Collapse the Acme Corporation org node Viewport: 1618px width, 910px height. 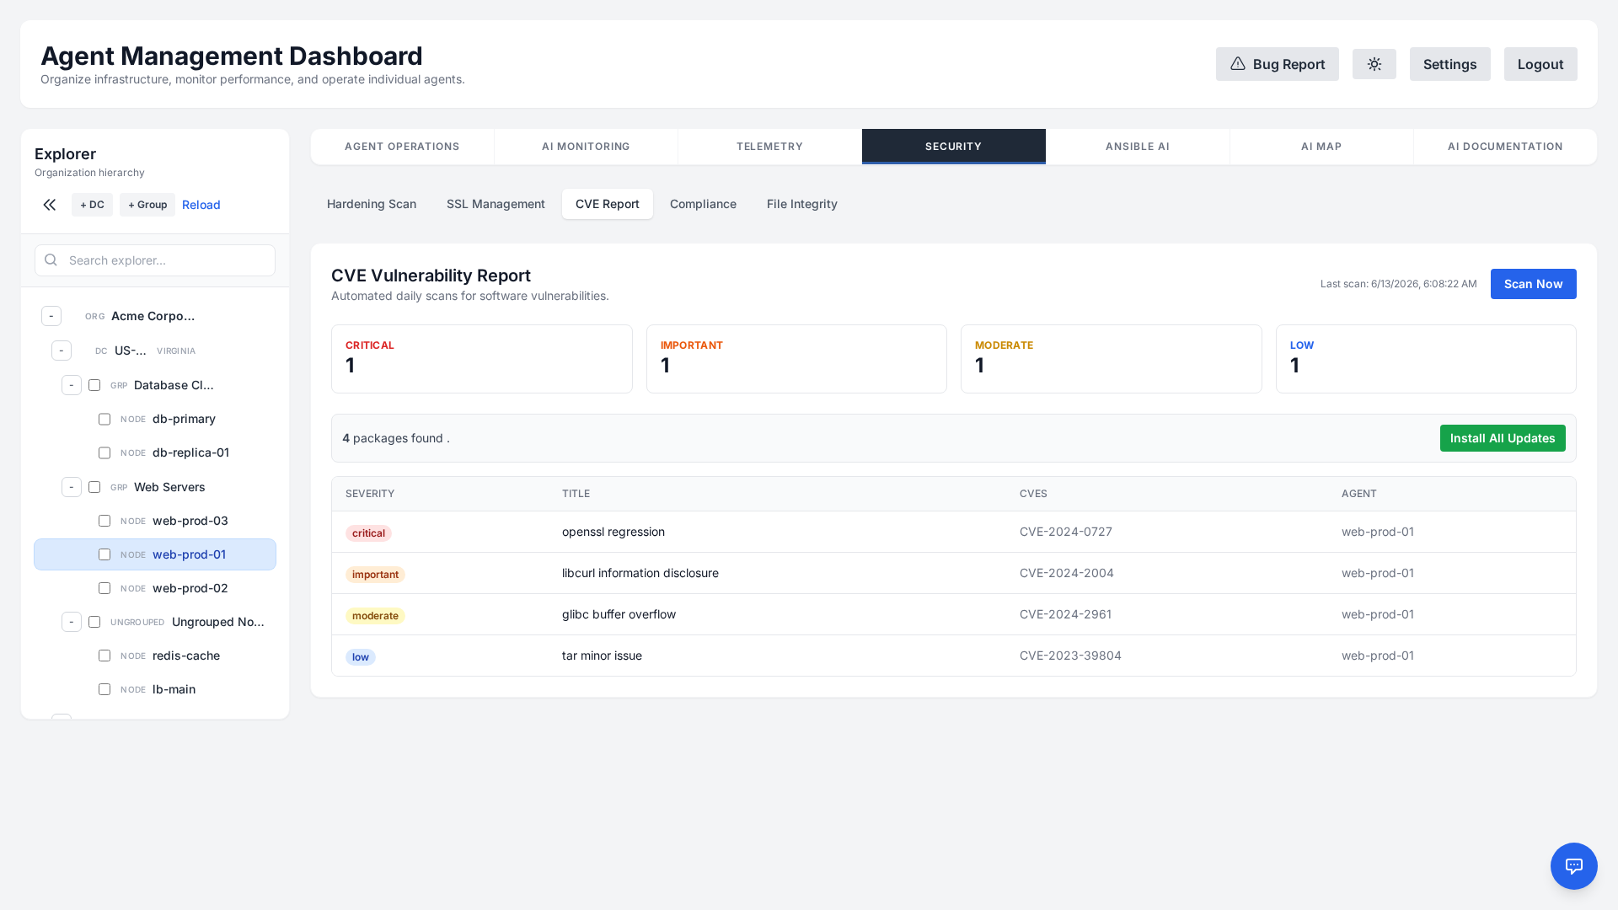(51, 316)
